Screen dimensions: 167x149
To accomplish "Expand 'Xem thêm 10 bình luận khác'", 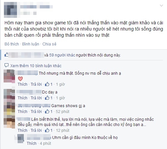I will coord(36,66).
